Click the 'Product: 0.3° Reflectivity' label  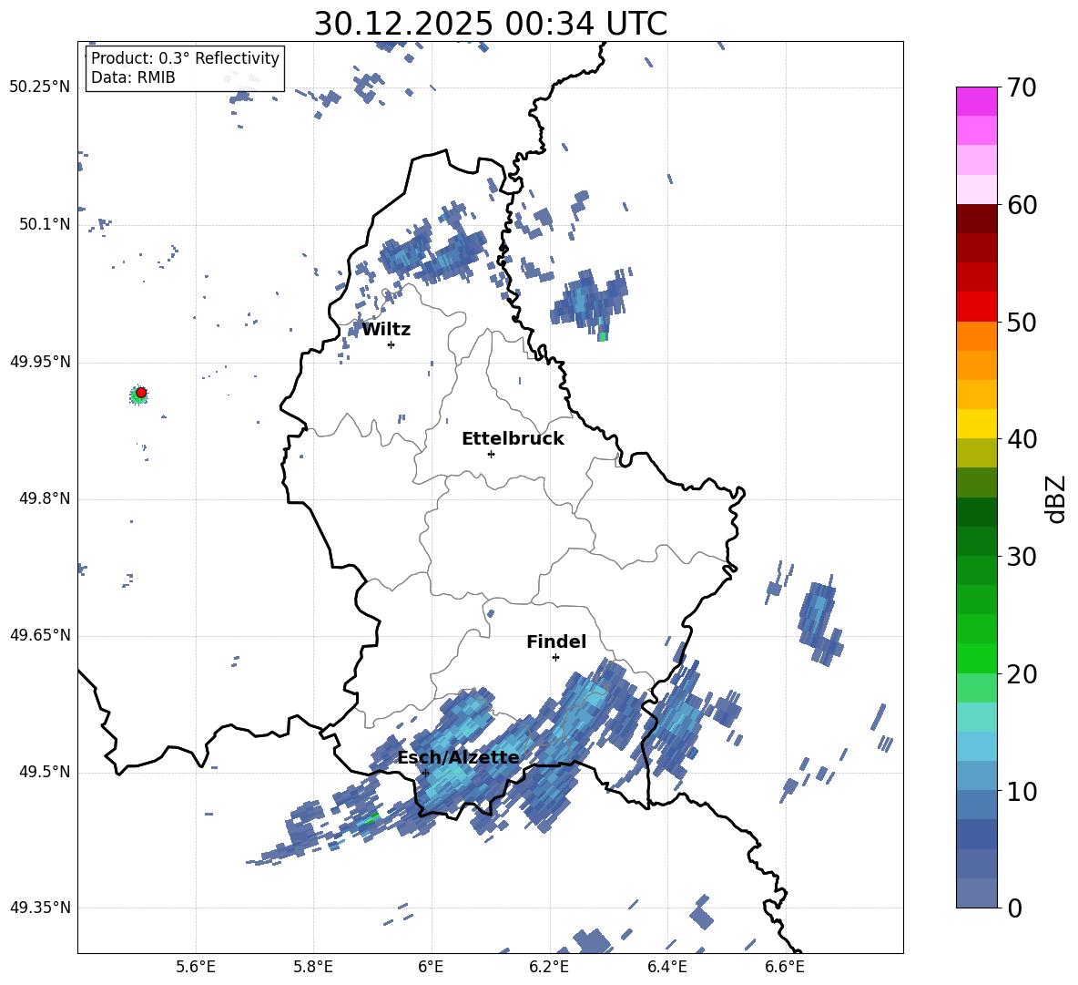[x=185, y=57]
